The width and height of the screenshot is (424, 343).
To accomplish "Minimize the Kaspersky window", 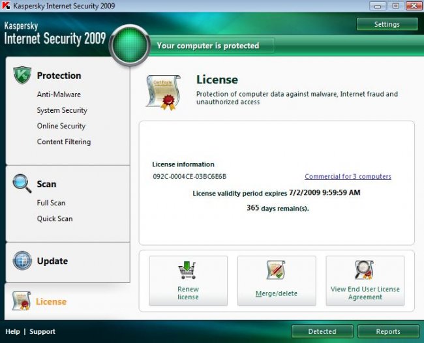I will point(378,6).
